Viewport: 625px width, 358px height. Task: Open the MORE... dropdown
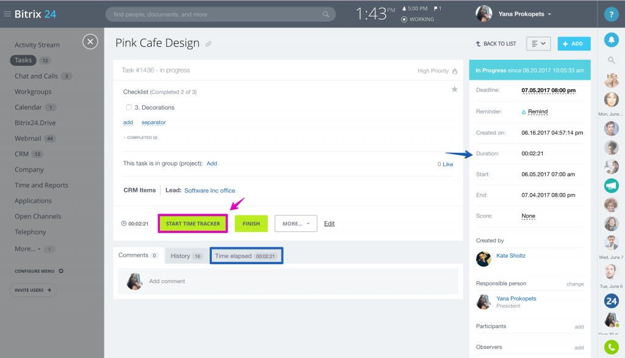click(296, 223)
